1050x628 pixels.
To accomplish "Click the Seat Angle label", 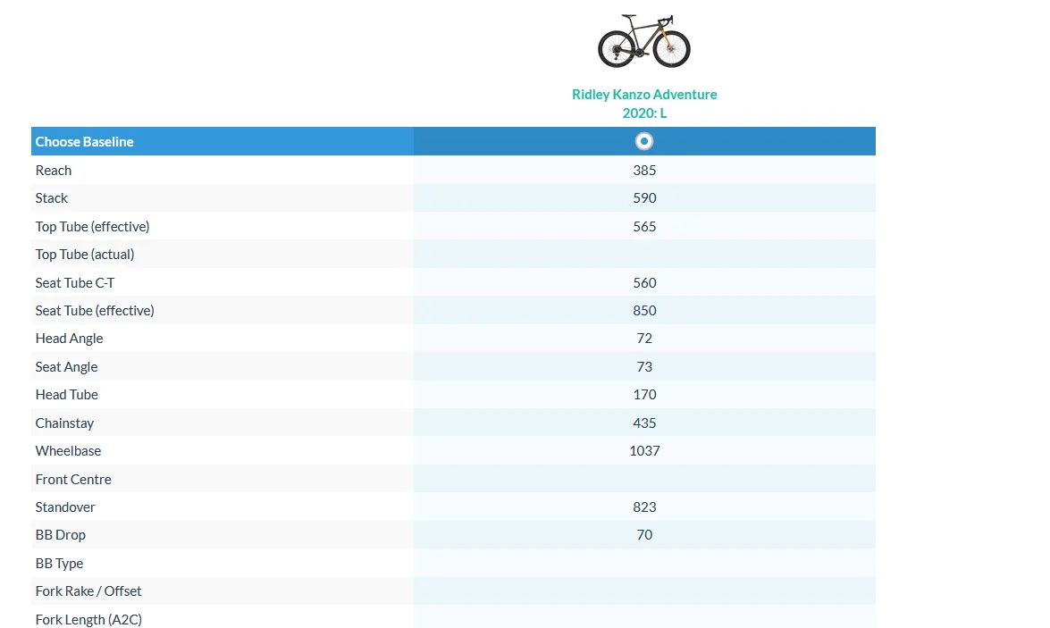I will [66, 367].
